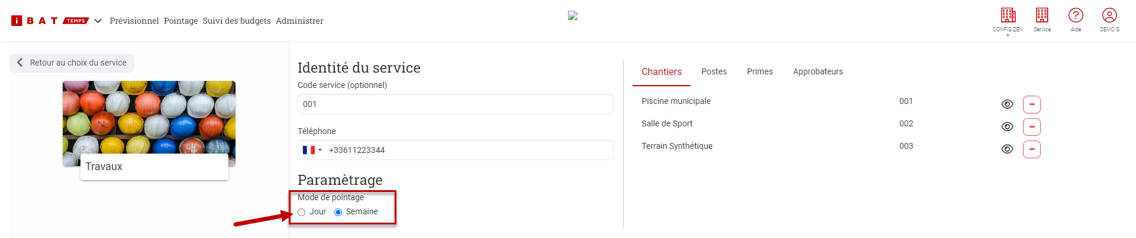Click the Code service input field
This screenshot has height=238, width=1136.
456,104
